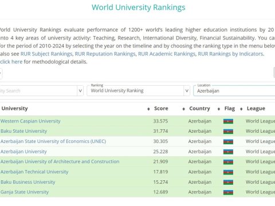Follow the 'click here' methodology link
This screenshot has height=206, width=275.
pos(11,62)
